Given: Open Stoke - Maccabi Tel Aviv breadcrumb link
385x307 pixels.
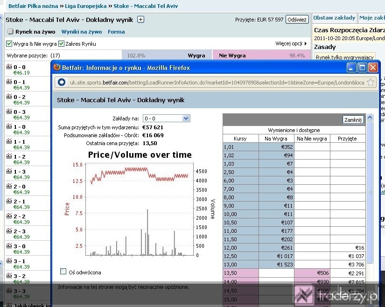Looking at the screenshot, I should pyautogui.click(x=146, y=6).
